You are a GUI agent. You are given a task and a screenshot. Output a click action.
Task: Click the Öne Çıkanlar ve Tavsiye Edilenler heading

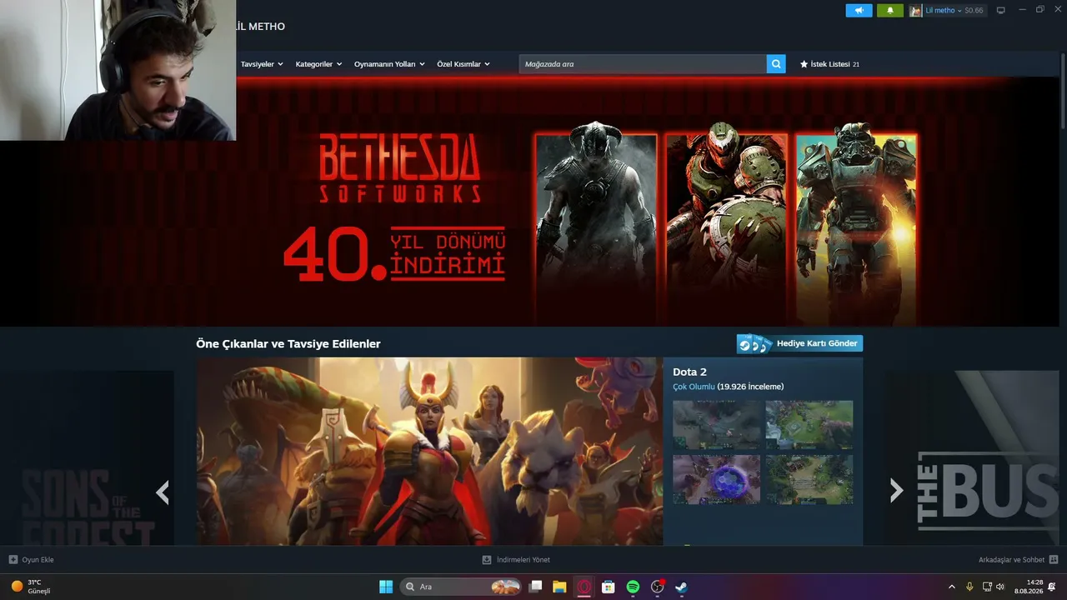pos(288,343)
